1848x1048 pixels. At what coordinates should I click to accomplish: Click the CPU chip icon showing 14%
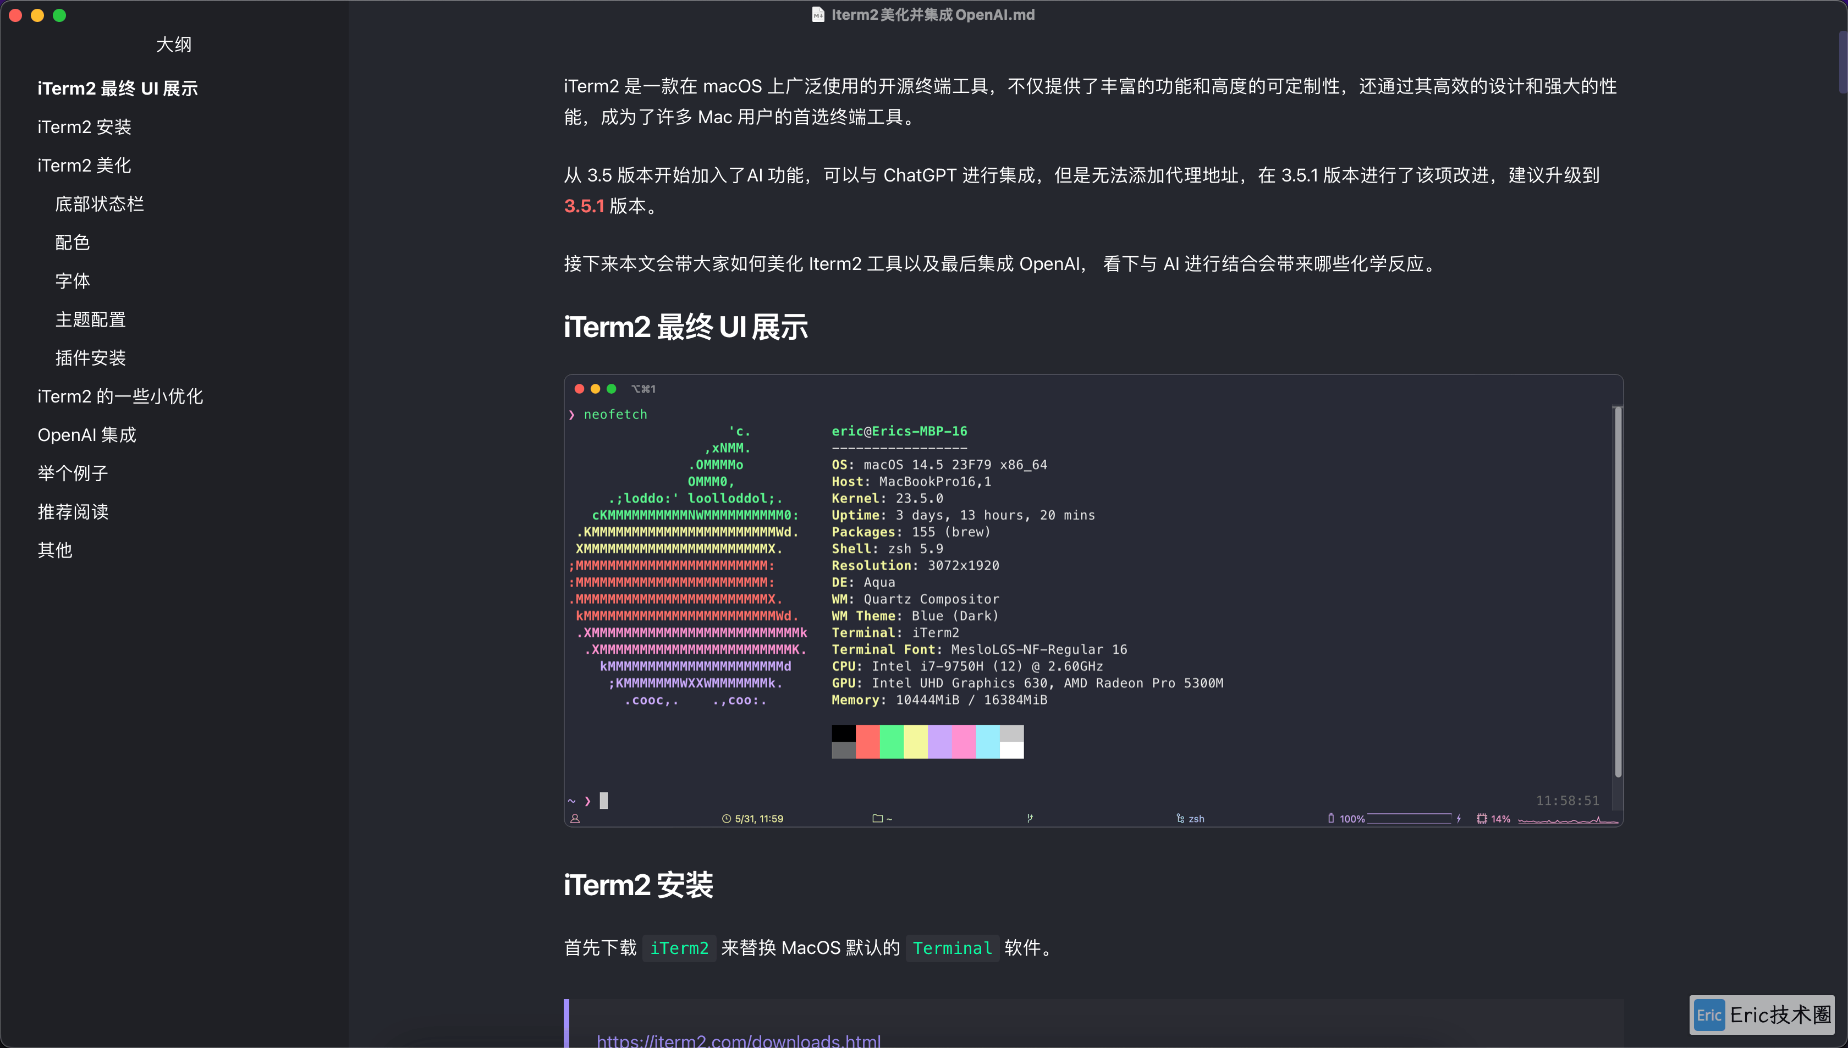1482,818
